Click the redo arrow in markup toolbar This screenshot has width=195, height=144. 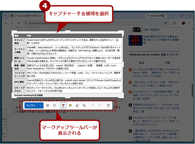click(100, 106)
